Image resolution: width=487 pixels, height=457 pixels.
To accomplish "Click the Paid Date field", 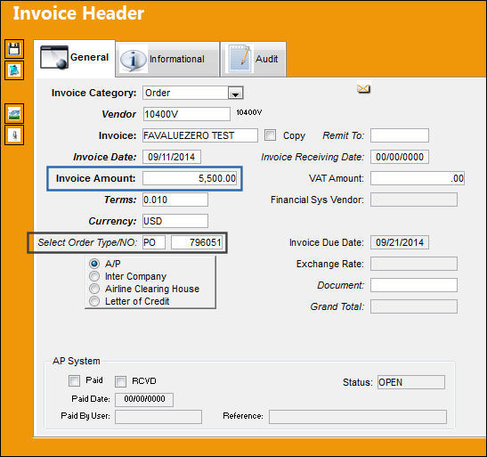I will tap(144, 399).
